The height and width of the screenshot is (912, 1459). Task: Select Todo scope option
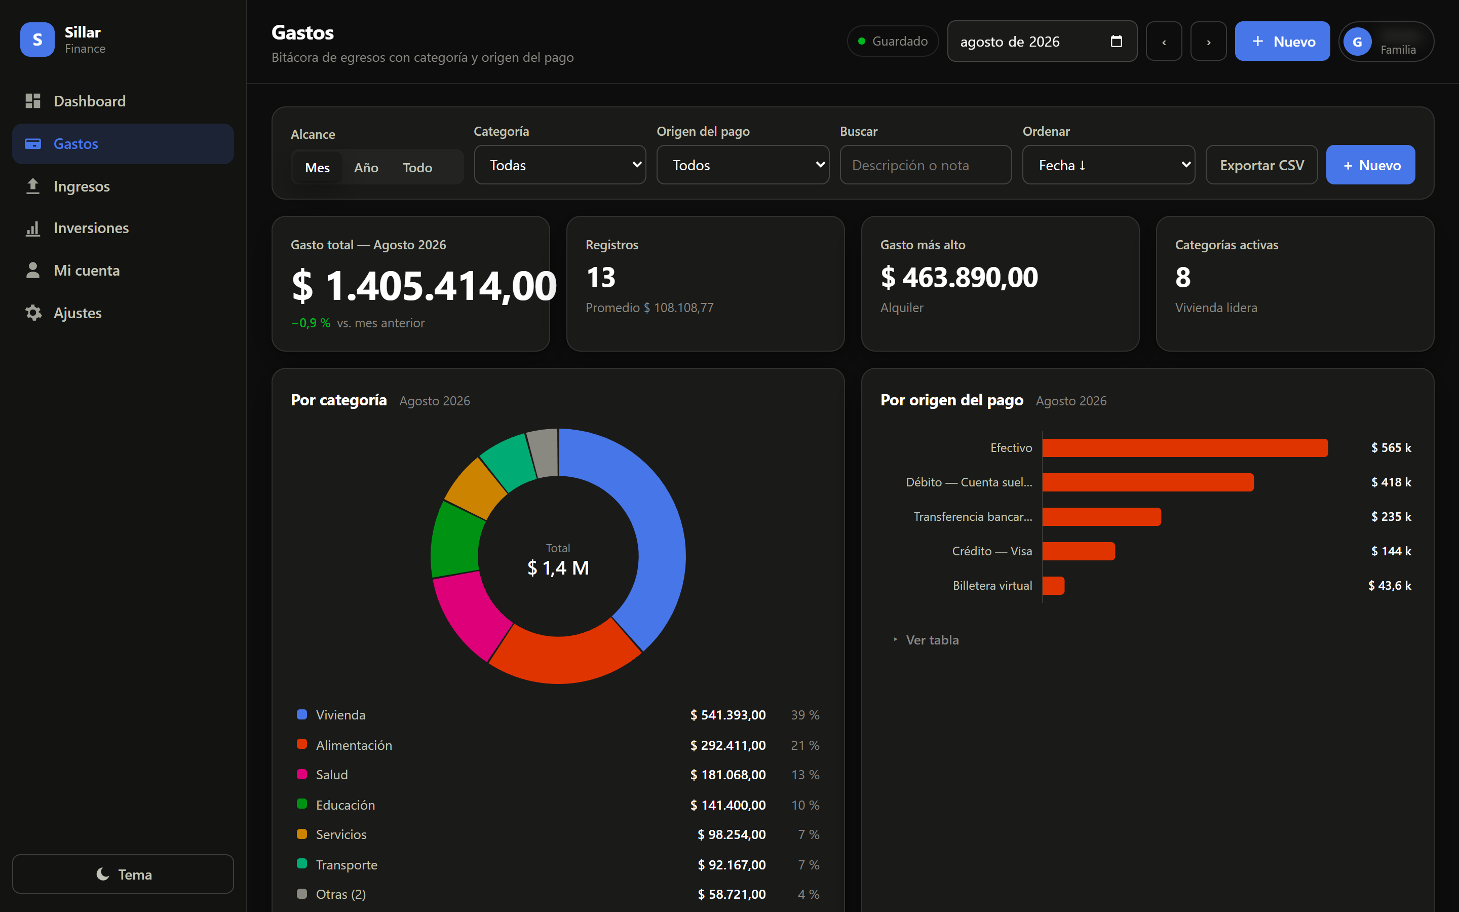tap(417, 167)
